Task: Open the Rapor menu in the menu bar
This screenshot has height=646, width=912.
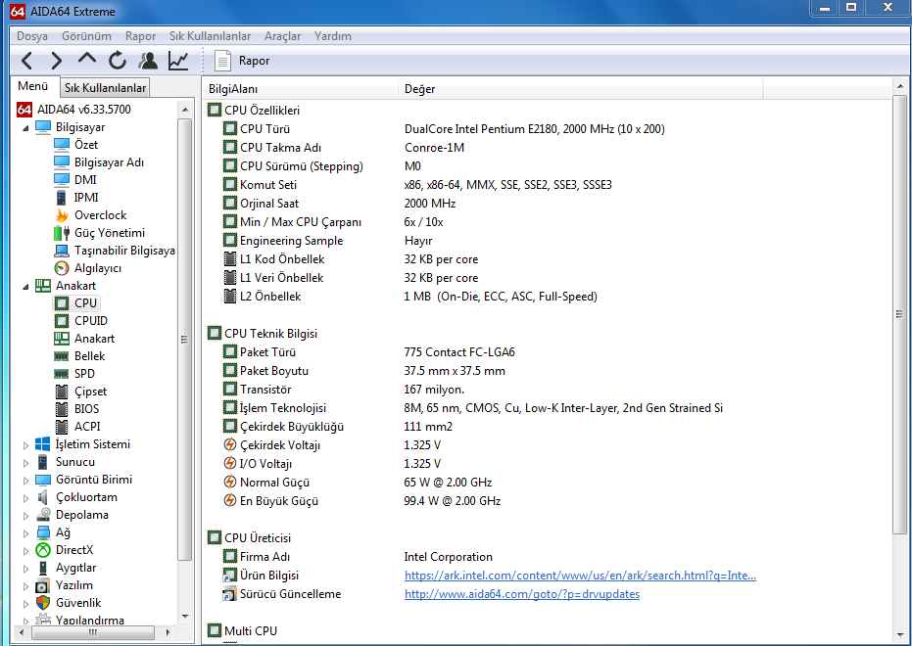Action: coord(141,36)
